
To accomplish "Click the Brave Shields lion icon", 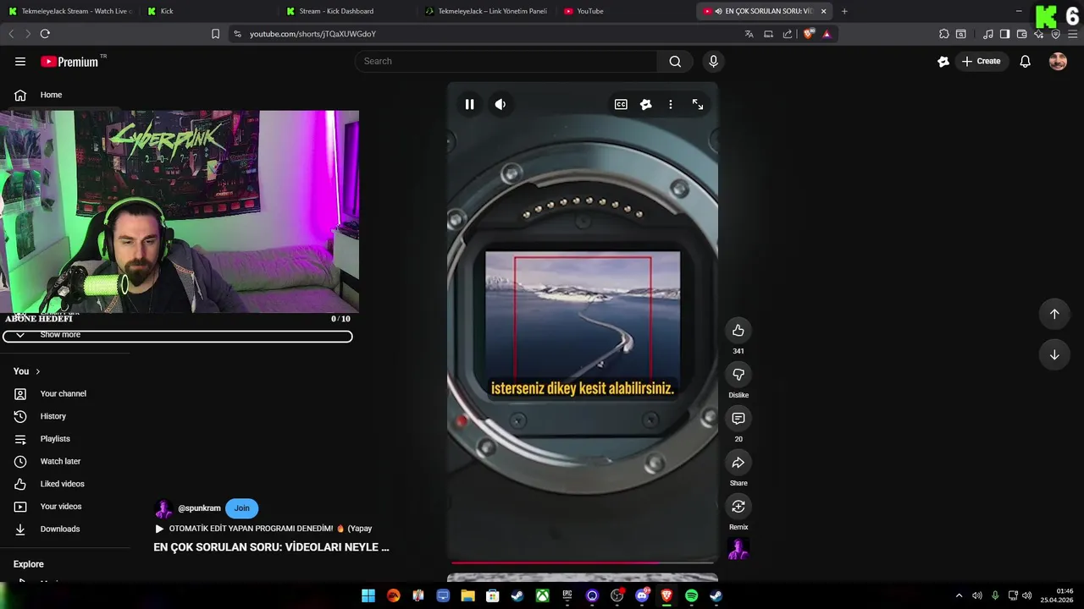I will (808, 34).
